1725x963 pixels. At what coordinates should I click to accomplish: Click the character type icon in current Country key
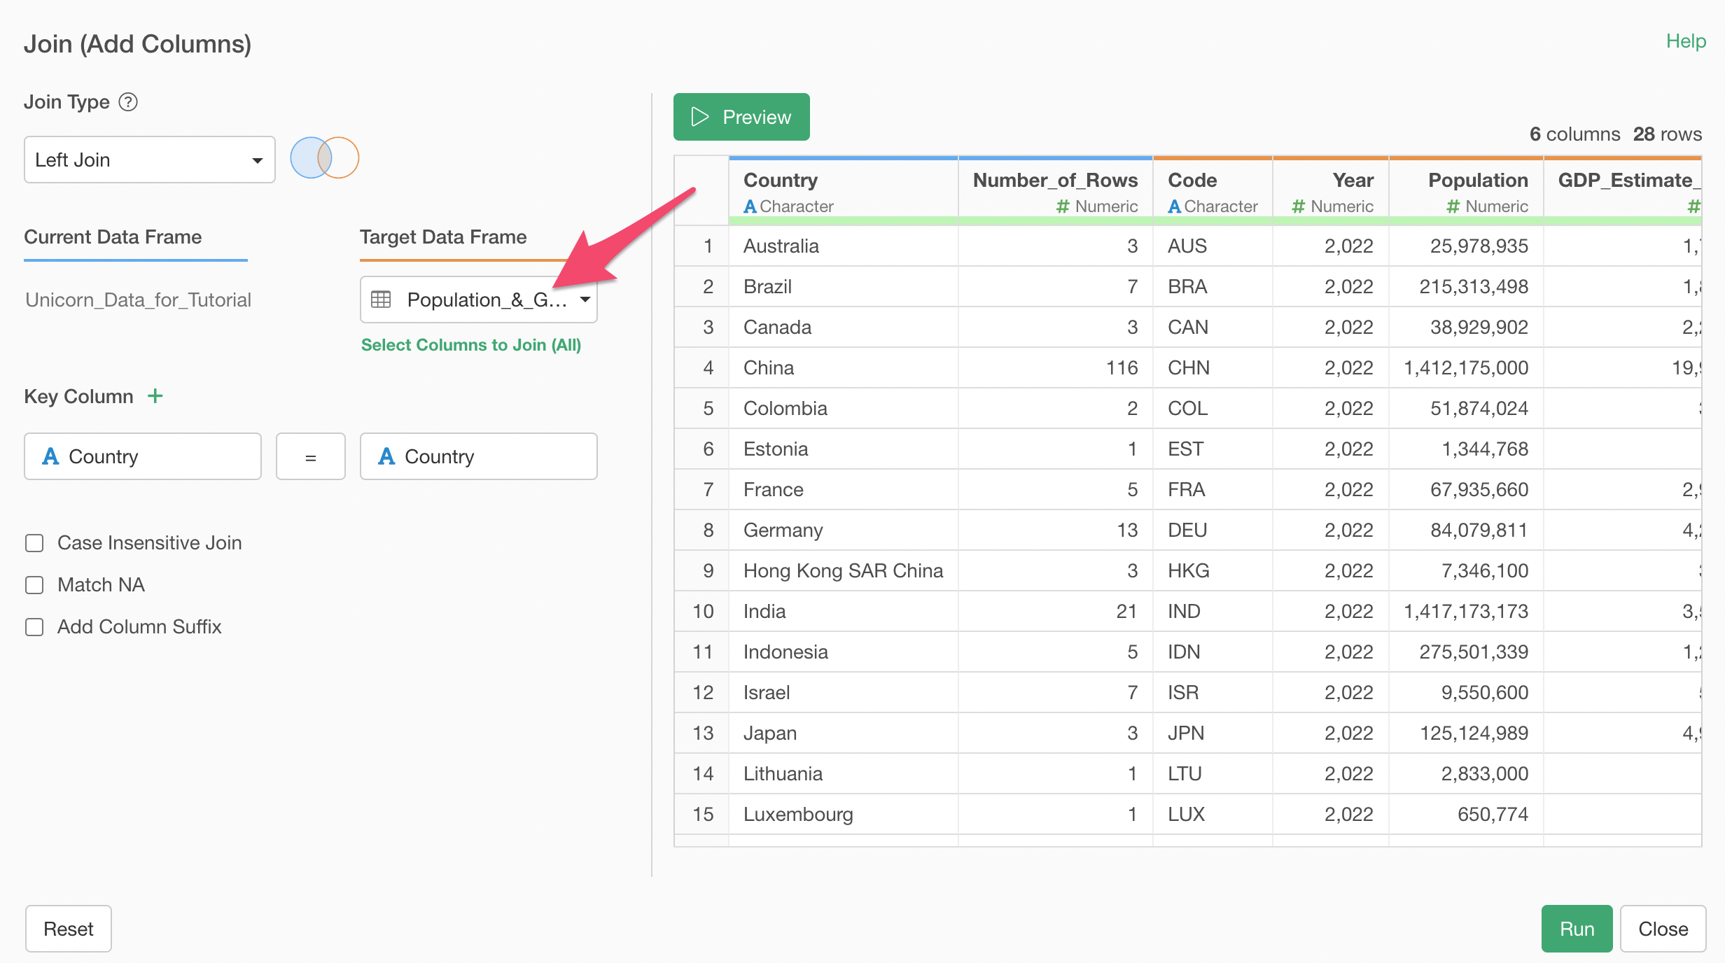tap(50, 456)
